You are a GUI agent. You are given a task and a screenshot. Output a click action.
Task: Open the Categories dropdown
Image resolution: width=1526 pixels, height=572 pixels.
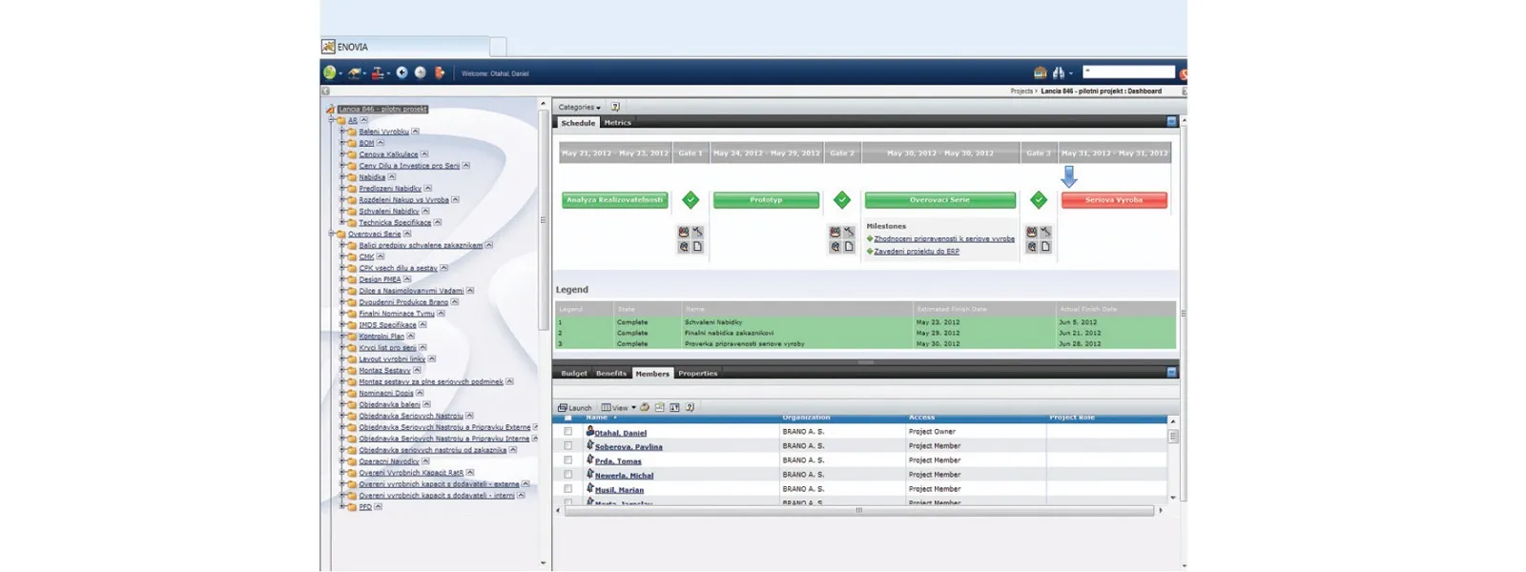[x=579, y=108]
